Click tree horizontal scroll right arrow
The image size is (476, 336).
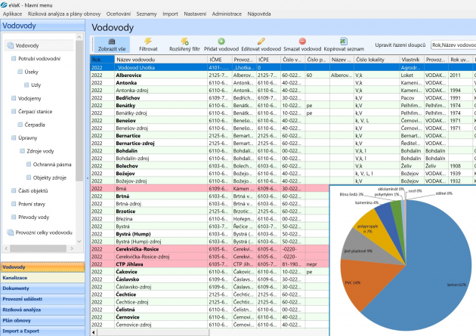click(x=72, y=248)
